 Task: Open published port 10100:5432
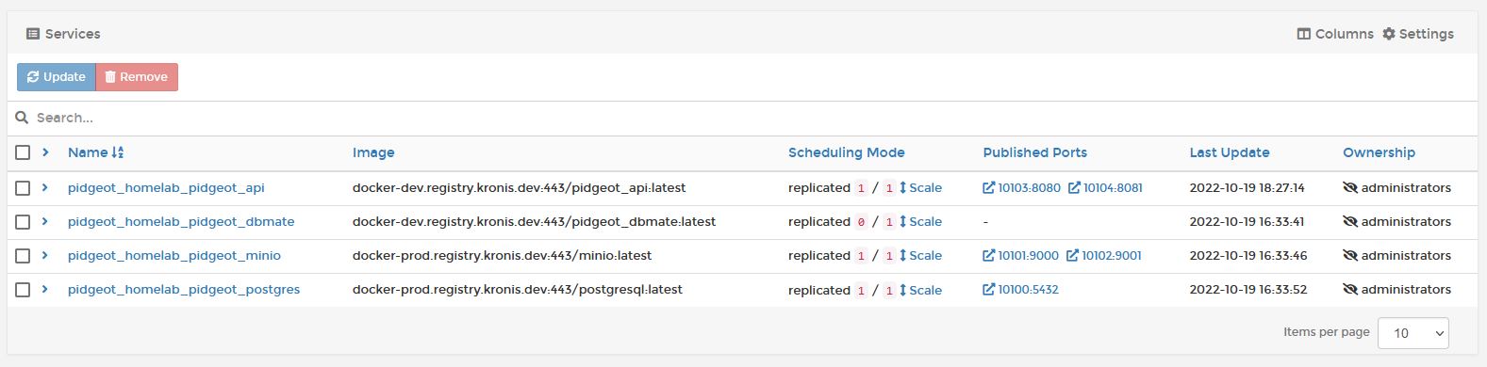[1020, 290]
